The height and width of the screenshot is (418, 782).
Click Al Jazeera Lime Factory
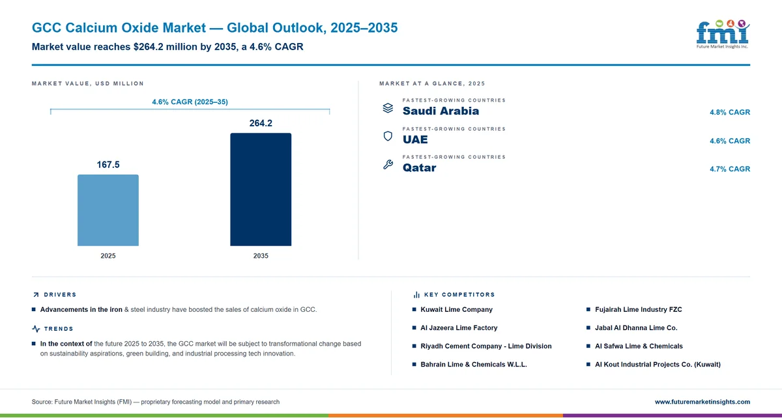coord(459,328)
